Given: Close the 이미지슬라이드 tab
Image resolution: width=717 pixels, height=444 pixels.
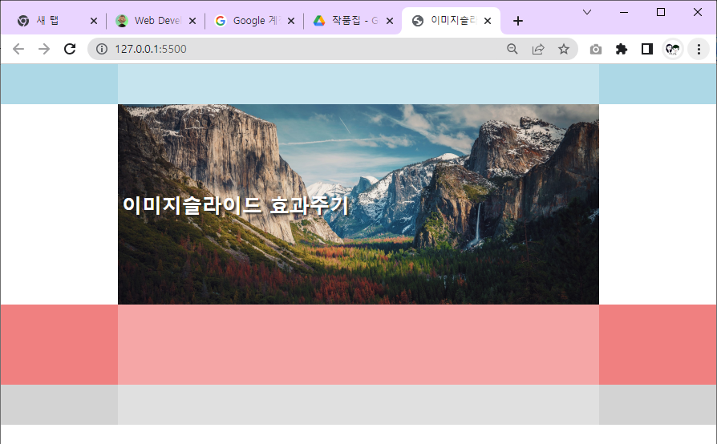Looking at the screenshot, I should click(x=488, y=21).
